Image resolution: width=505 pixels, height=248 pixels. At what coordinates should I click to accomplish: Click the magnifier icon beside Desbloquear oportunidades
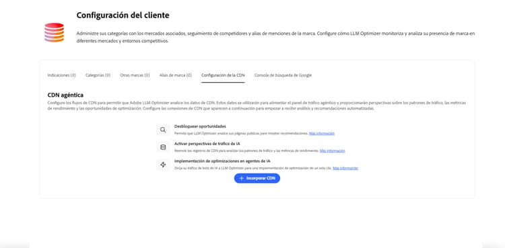pyautogui.click(x=163, y=130)
